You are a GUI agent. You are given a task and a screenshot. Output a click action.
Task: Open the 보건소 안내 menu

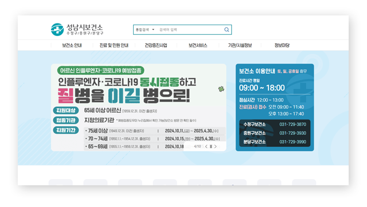click(x=72, y=45)
